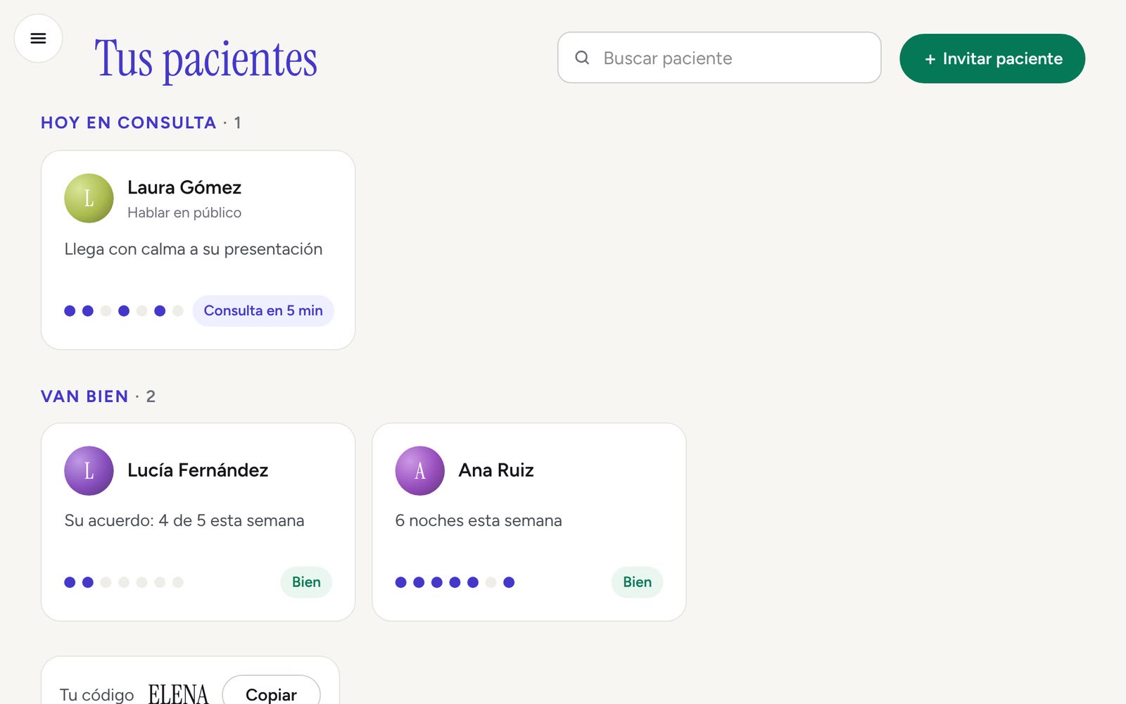Click the Tu código label
The image size is (1126, 704).
coord(96,695)
